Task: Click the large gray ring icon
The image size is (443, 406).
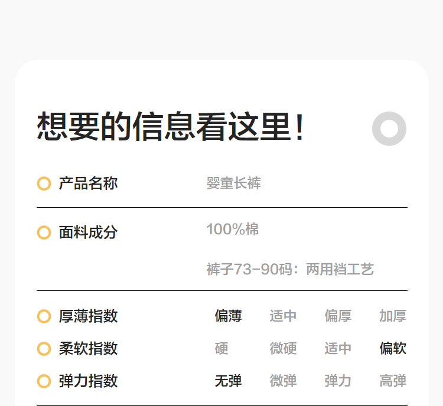Action: coord(389,128)
